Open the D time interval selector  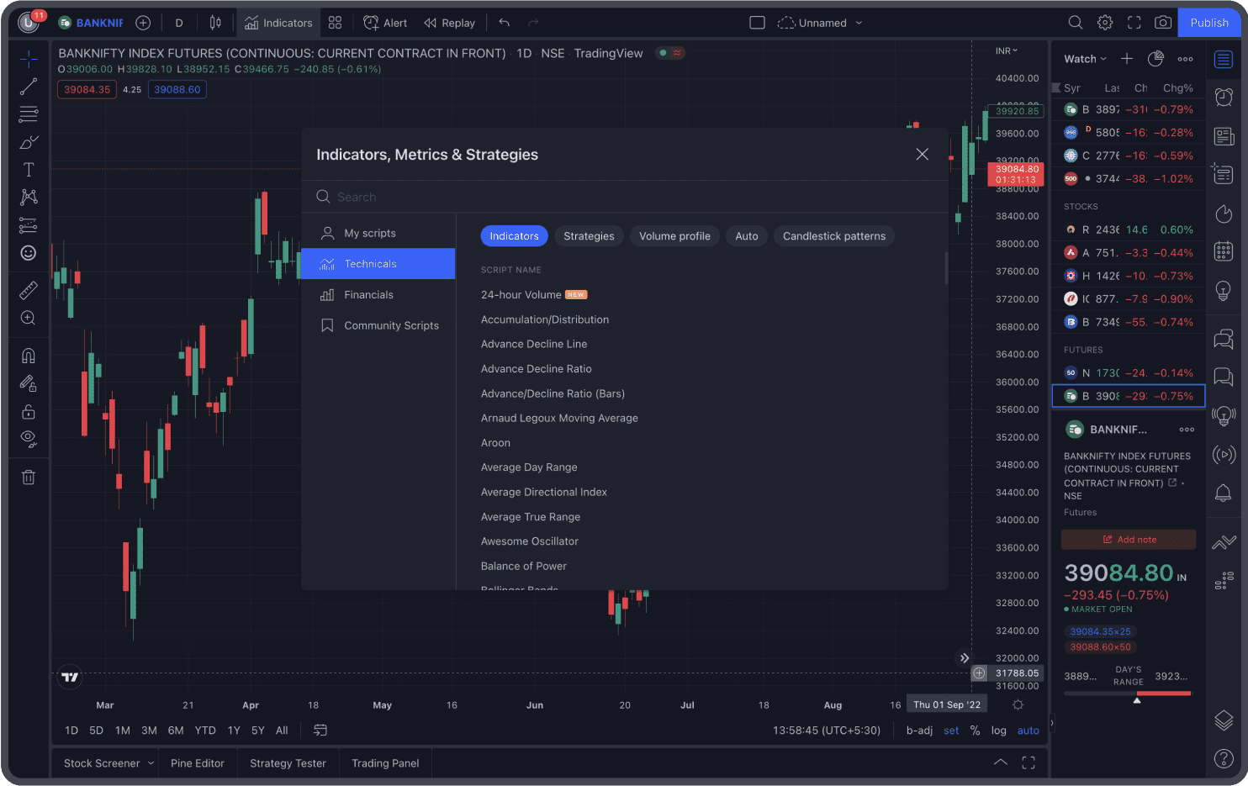pos(179,23)
